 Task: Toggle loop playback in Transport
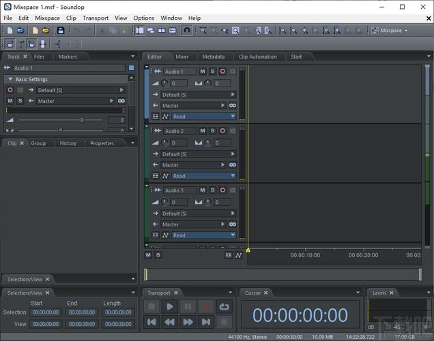[x=224, y=306]
